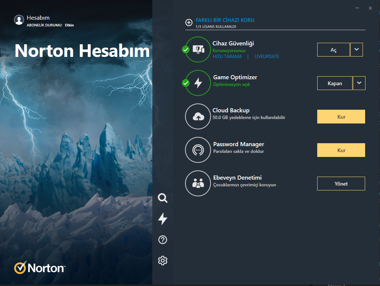Click the 'Optimizasyon açık' status text

(x=231, y=84)
